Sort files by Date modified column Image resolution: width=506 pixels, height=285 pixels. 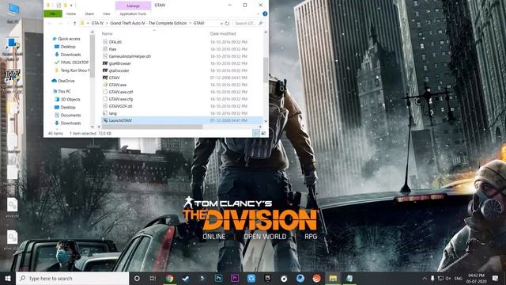coord(223,33)
